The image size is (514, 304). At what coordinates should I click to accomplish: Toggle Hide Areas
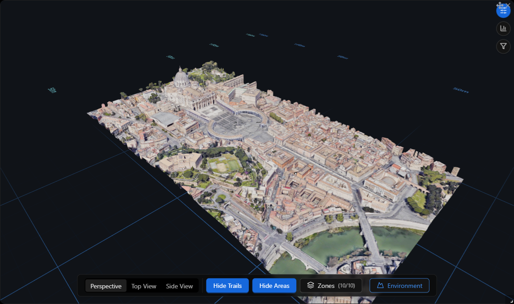[274, 286]
